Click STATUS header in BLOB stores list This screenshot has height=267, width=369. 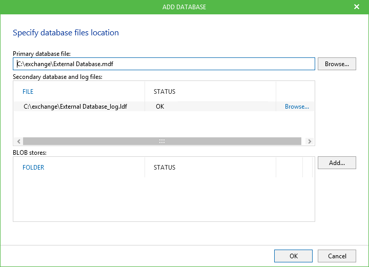tap(165, 168)
